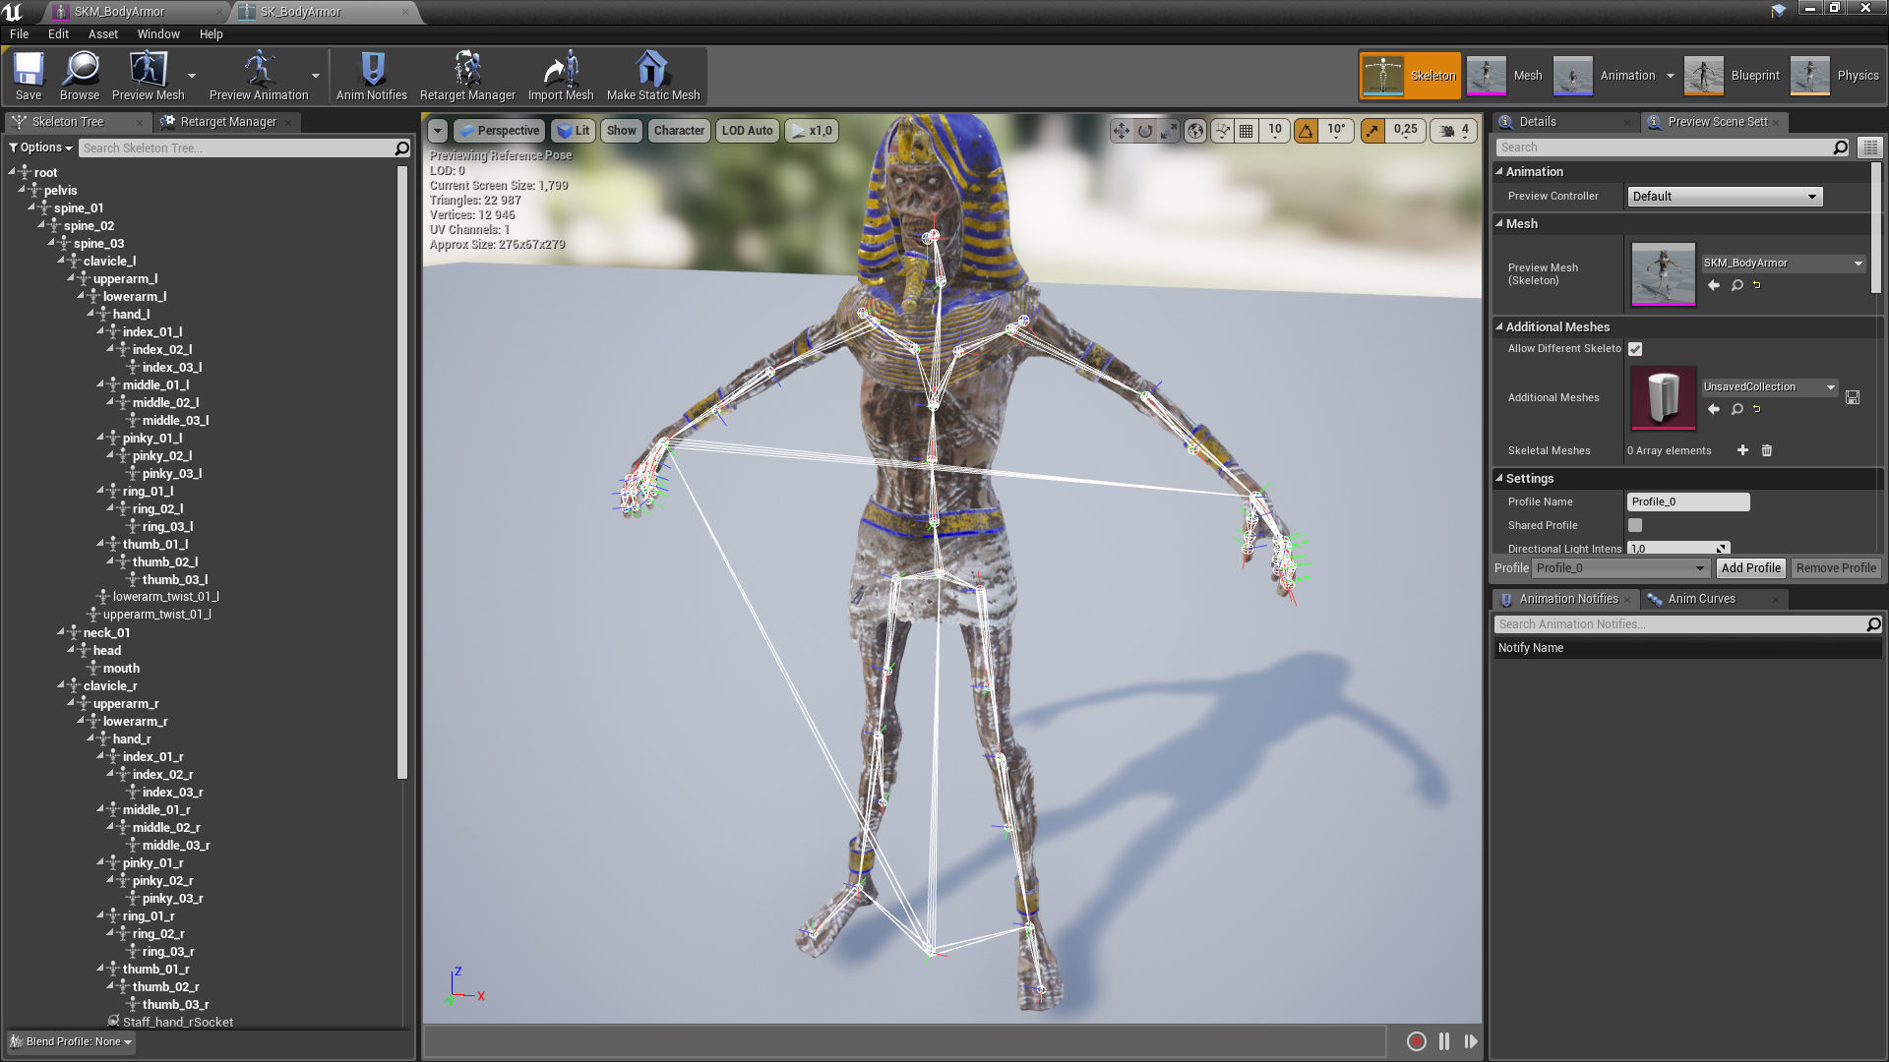Open the Window menu
1889x1062 pixels.
158,33
